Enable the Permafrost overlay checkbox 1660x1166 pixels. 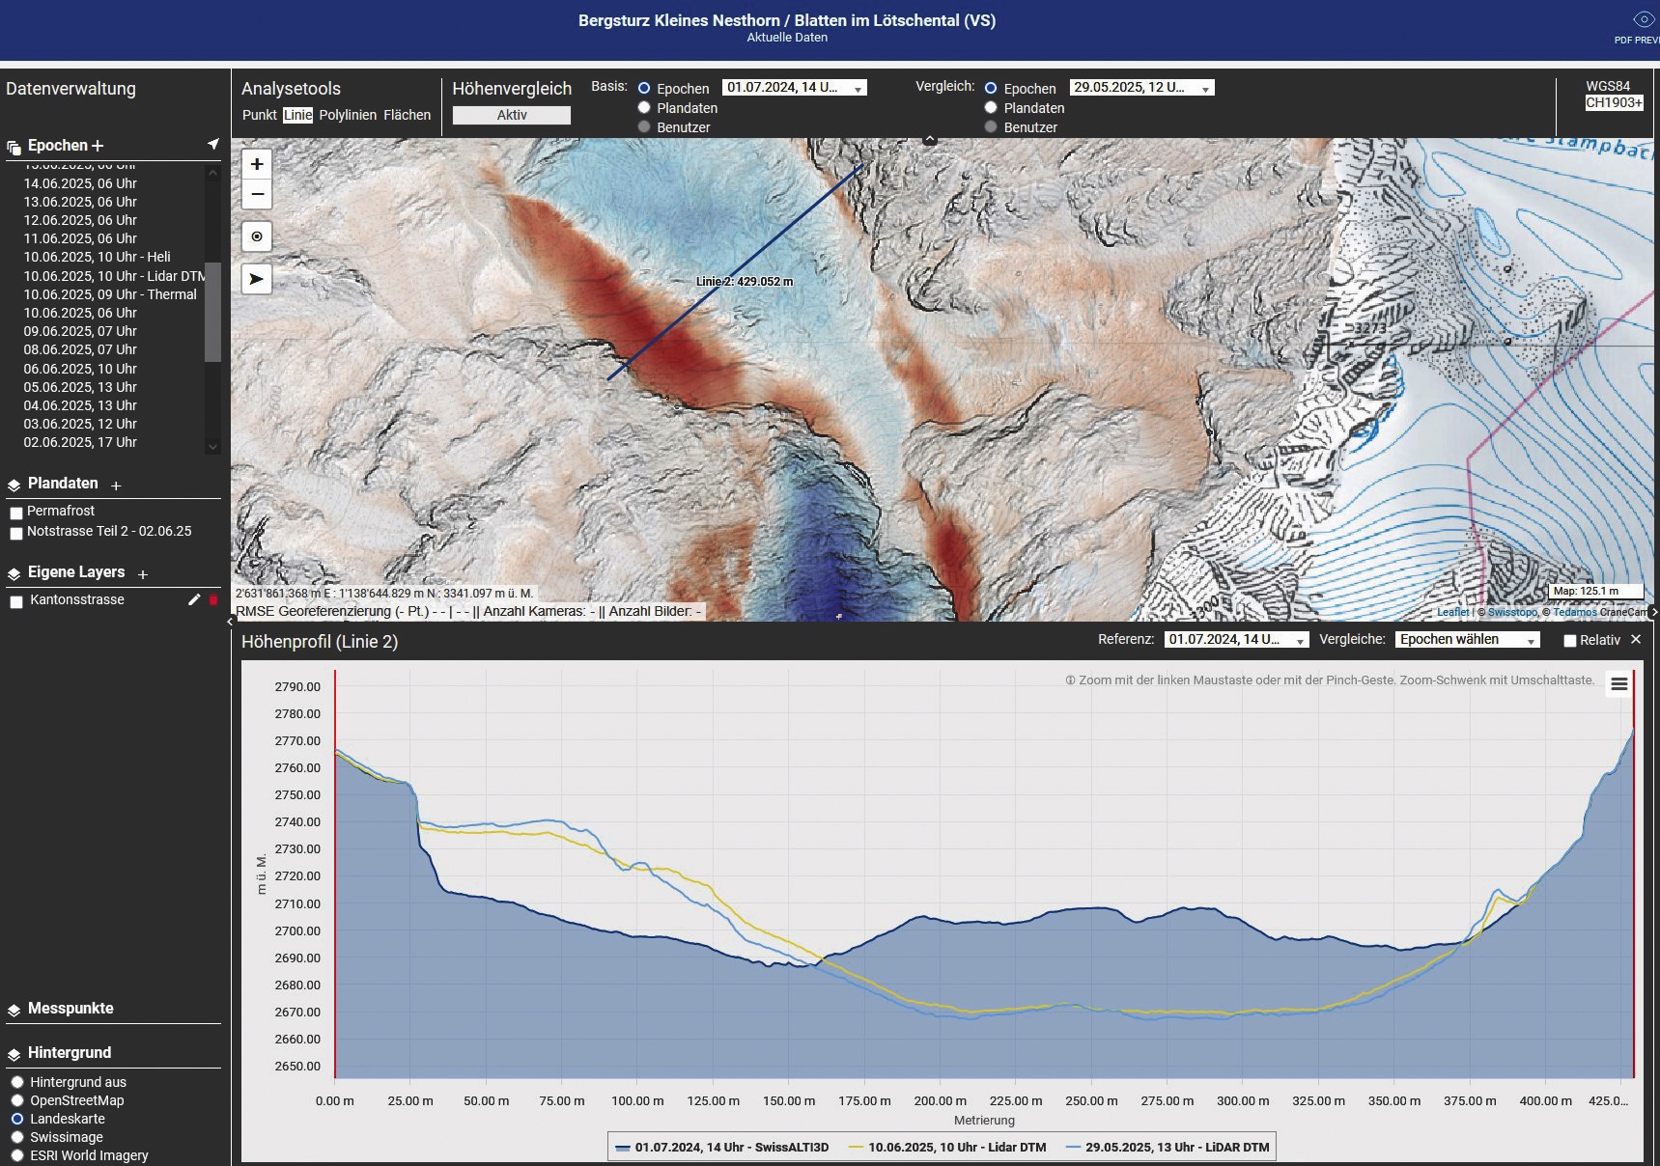pyautogui.click(x=15, y=511)
